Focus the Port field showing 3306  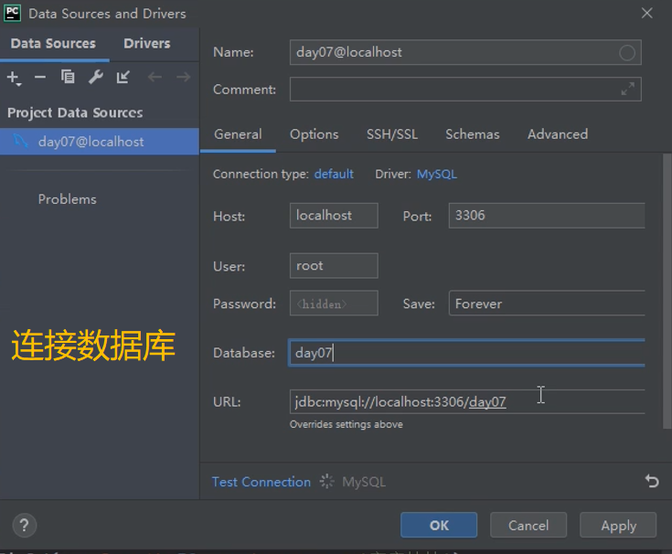[x=547, y=216]
